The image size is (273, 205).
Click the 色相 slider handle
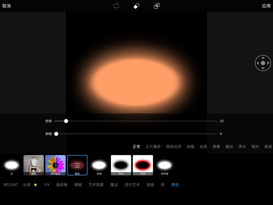tap(66, 121)
